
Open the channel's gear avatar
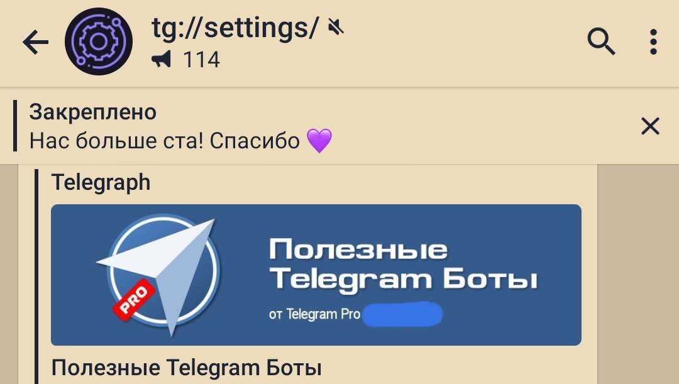(x=99, y=41)
